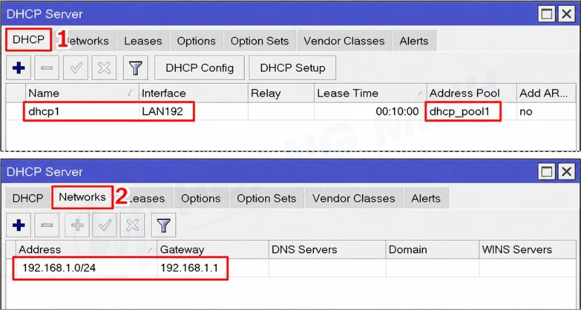The height and width of the screenshot is (319, 581).
Task: Select the Networks tab in bottom window
Action: pyautogui.click(x=83, y=197)
